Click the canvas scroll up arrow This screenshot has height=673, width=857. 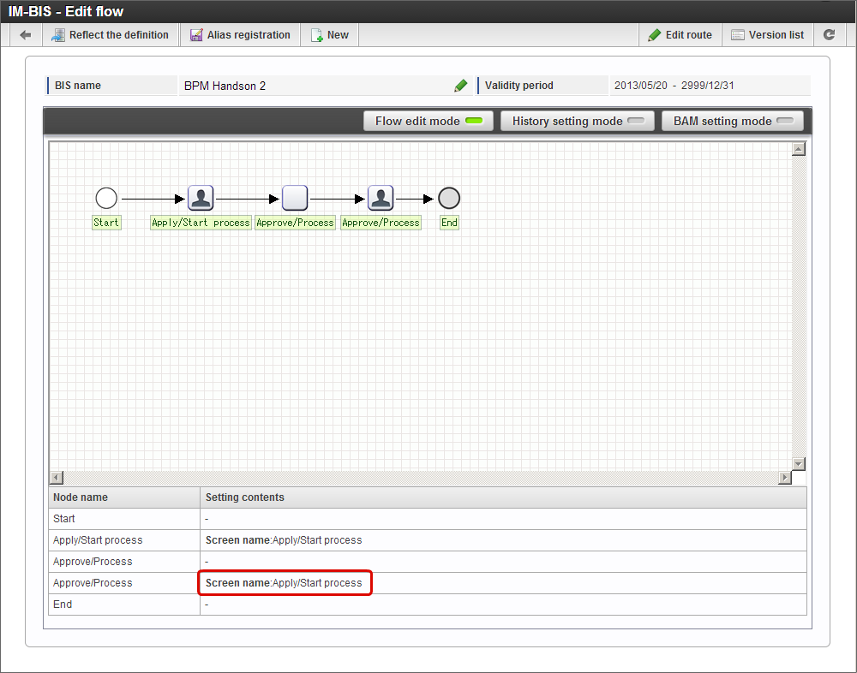pos(799,149)
